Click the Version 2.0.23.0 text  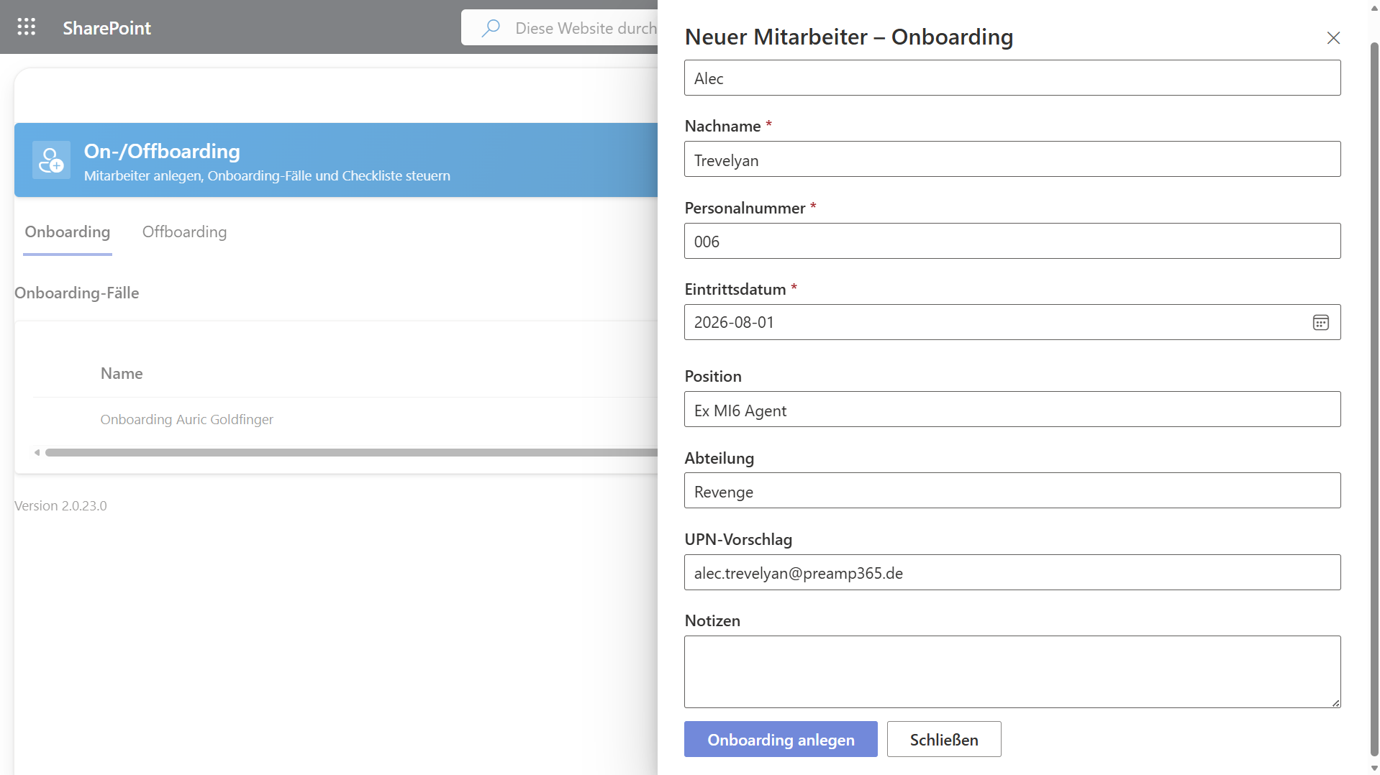coord(60,505)
